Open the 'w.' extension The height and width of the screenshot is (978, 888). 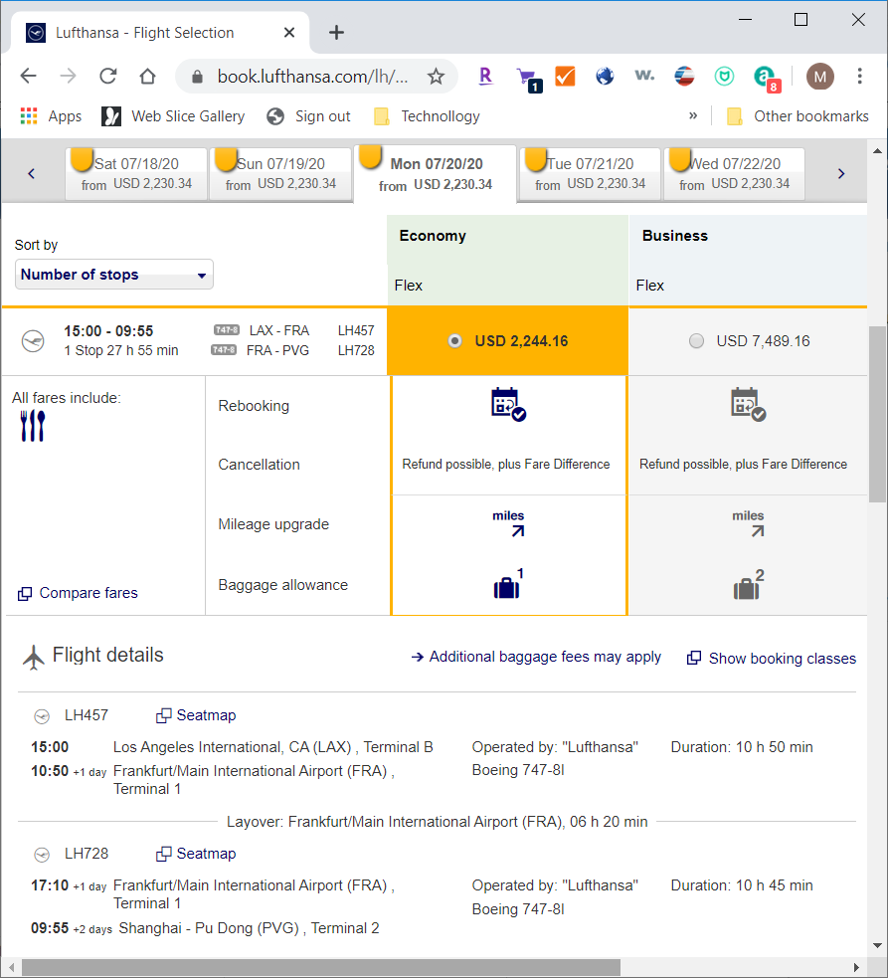[644, 76]
